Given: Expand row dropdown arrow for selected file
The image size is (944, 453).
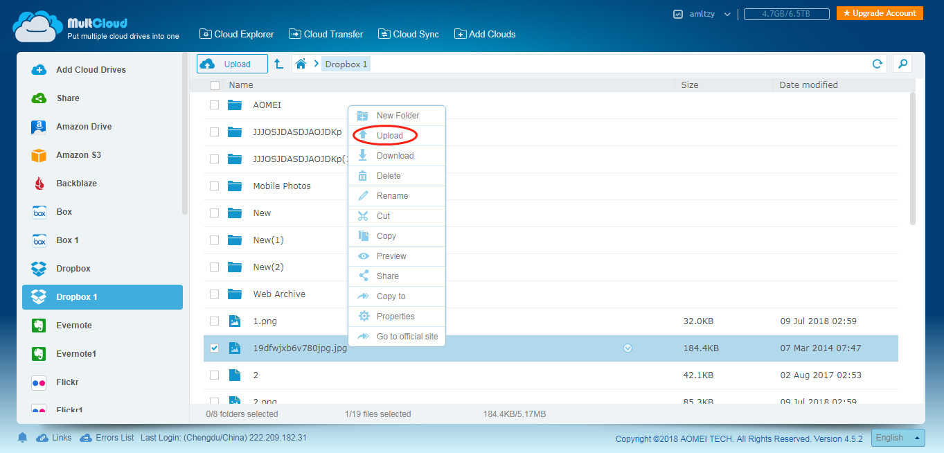Looking at the screenshot, I should (627, 348).
